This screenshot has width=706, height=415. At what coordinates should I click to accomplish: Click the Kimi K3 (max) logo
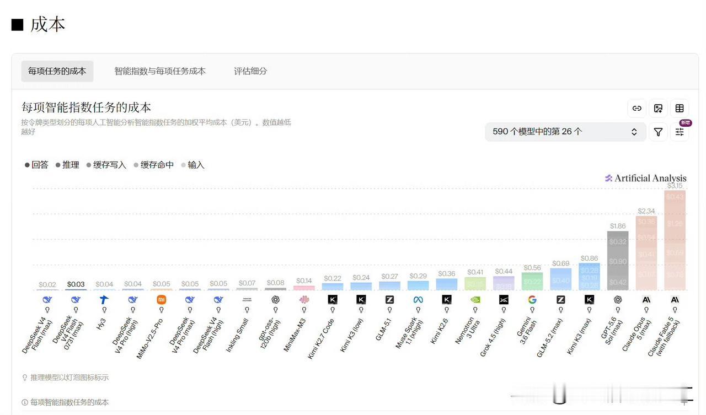(589, 300)
